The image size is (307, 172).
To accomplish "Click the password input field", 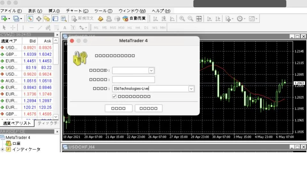I will [x=133, y=80].
